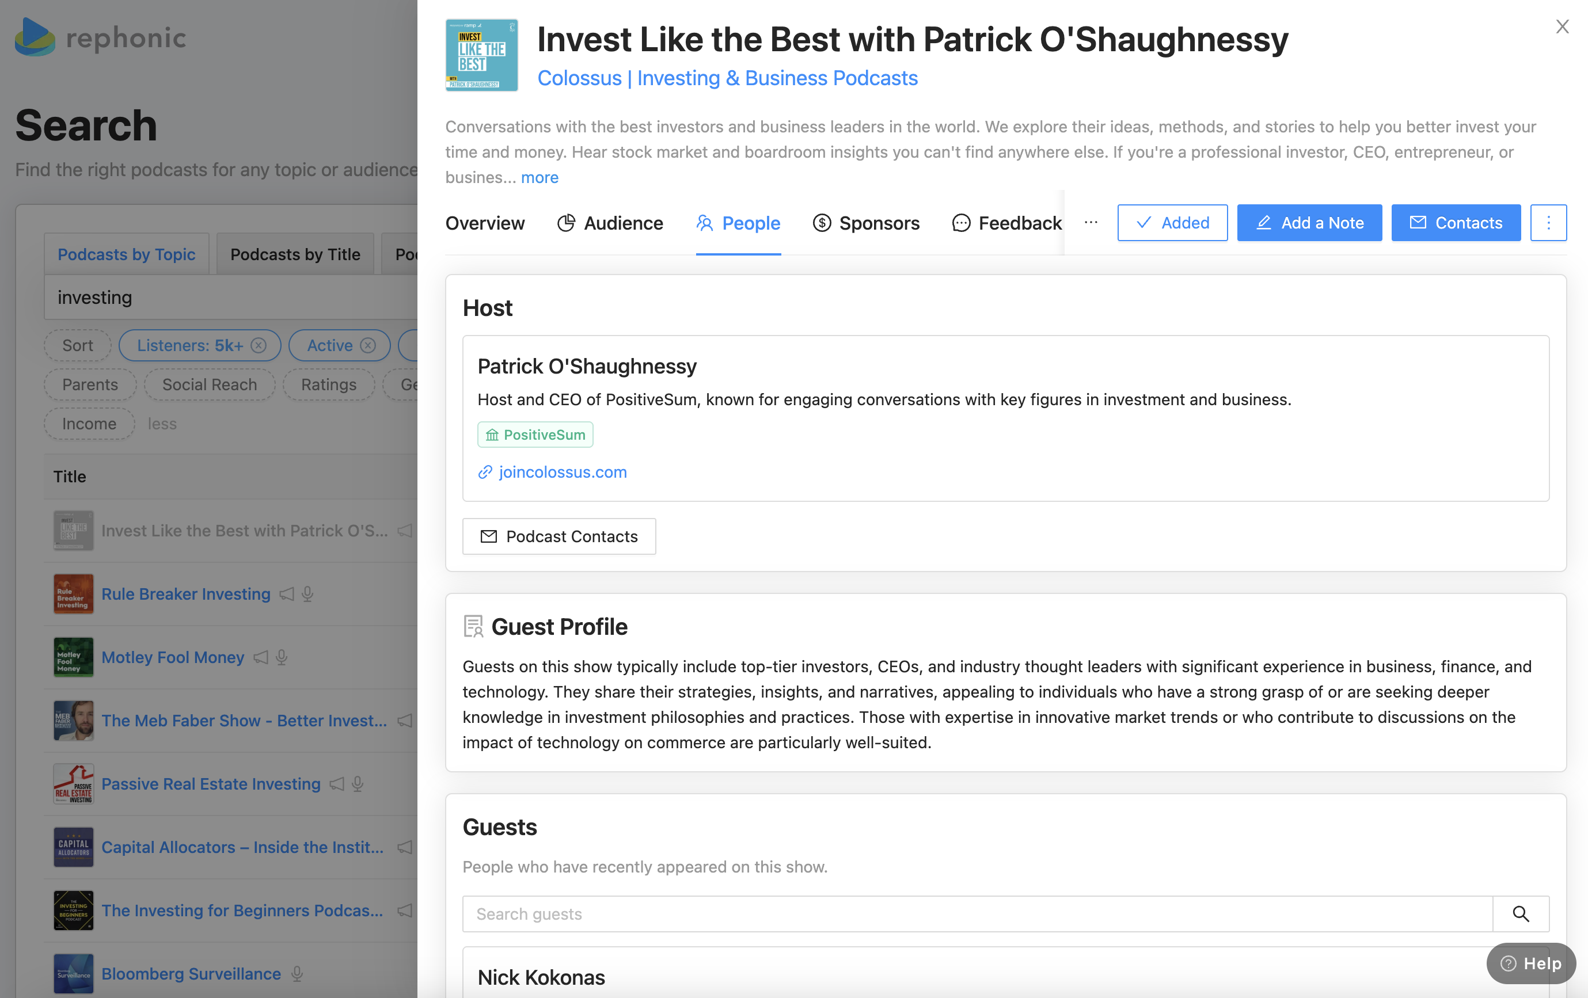
Task: Click the horizontal ellipsis next to Feedback tab
Action: pyautogui.click(x=1090, y=223)
